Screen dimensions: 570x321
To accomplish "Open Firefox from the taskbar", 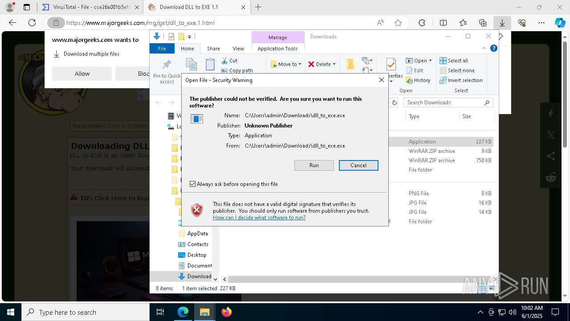I will pos(227,312).
